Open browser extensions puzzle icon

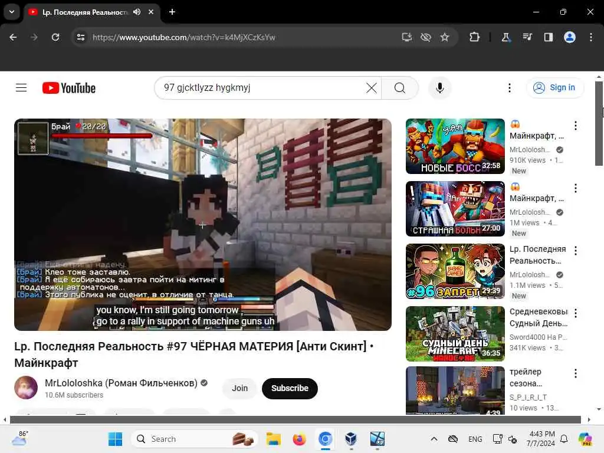point(474,37)
